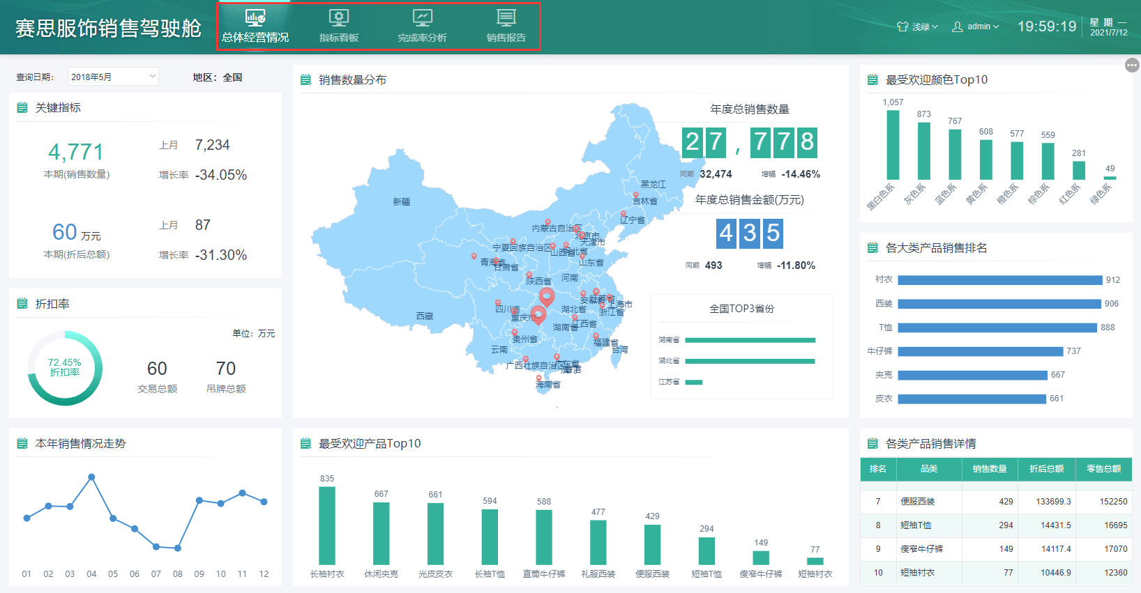1141x593 pixels.
Task: Open the gray more options ellipsis button
Action: point(1132,65)
